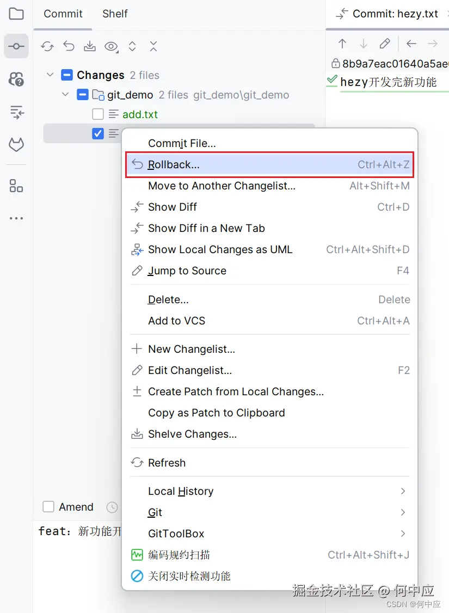Open the Copilot chat sidebar icon
449x613 pixels.
(16, 79)
